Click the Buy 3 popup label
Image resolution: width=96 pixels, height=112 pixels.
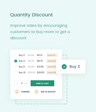(75, 67)
